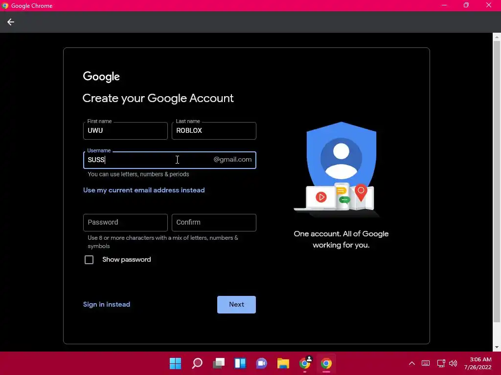Image resolution: width=501 pixels, height=375 pixels.
Task: Switch to Chrome with profile badge
Action: click(x=305, y=363)
